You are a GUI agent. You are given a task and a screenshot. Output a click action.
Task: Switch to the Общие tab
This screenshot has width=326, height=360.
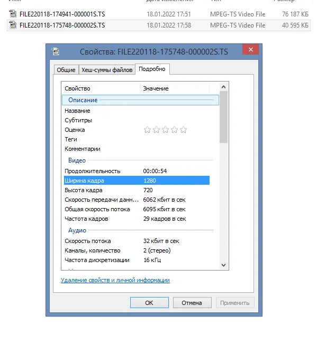click(66, 70)
